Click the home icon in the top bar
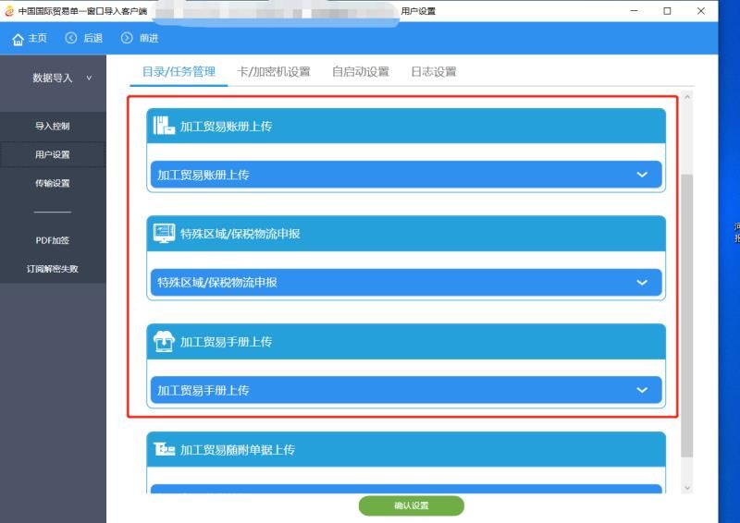Image resolution: width=740 pixels, height=523 pixels. tap(18, 39)
